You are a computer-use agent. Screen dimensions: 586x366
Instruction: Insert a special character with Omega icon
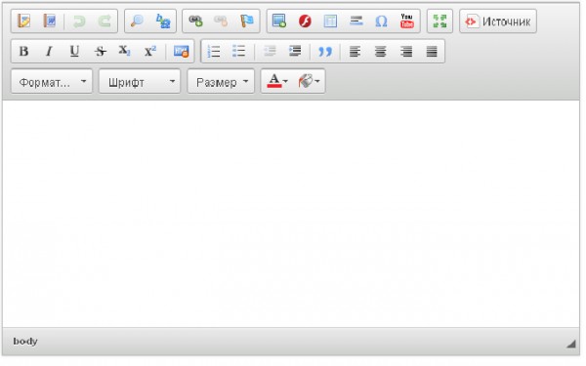coord(381,20)
